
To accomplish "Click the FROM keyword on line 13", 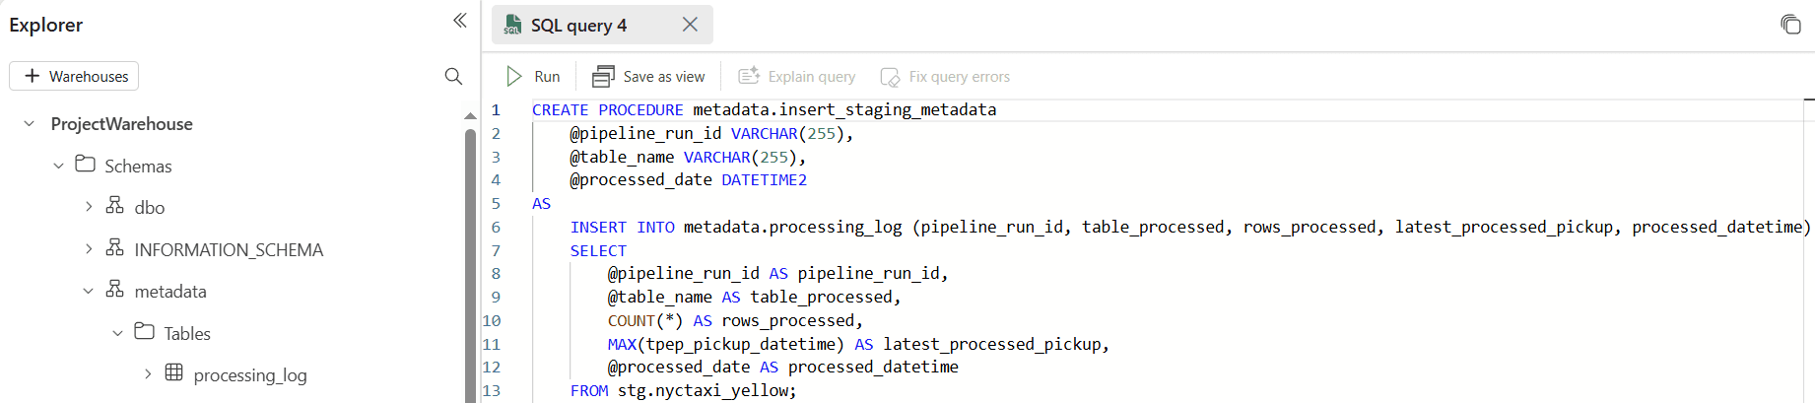I will coord(589,391).
